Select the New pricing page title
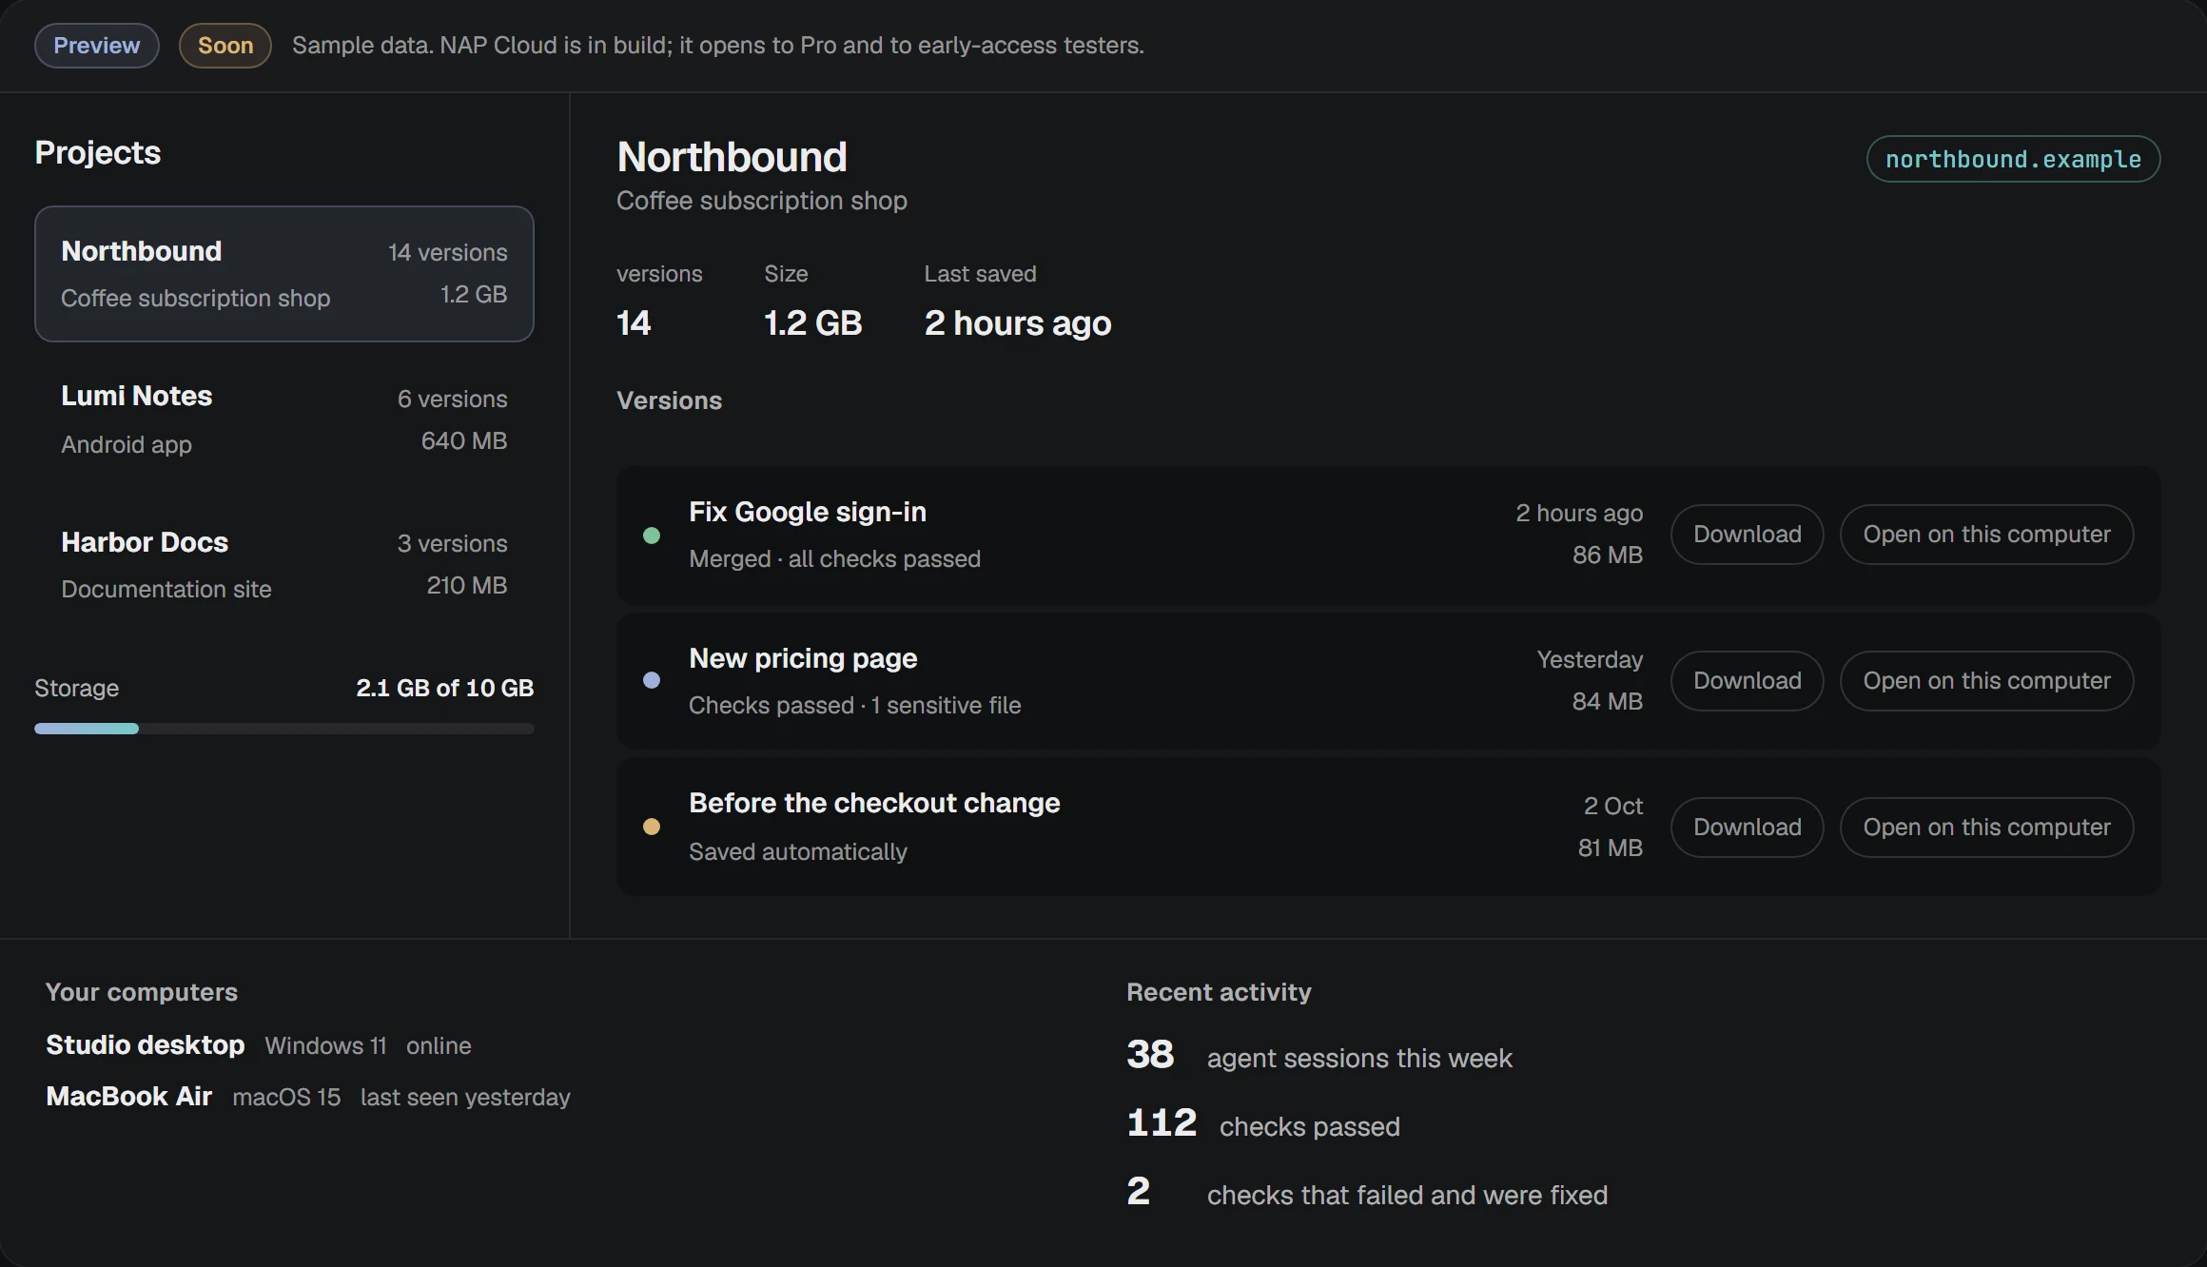Image resolution: width=2207 pixels, height=1267 pixels. [803, 658]
